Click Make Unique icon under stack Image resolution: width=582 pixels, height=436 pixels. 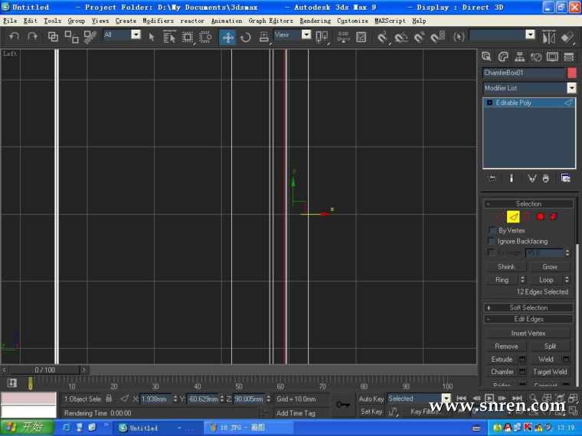pyautogui.click(x=531, y=179)
